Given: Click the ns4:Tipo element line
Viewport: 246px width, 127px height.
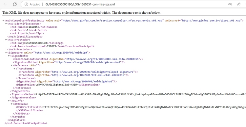Looking at the screenshot, I should tap(27, 33).
